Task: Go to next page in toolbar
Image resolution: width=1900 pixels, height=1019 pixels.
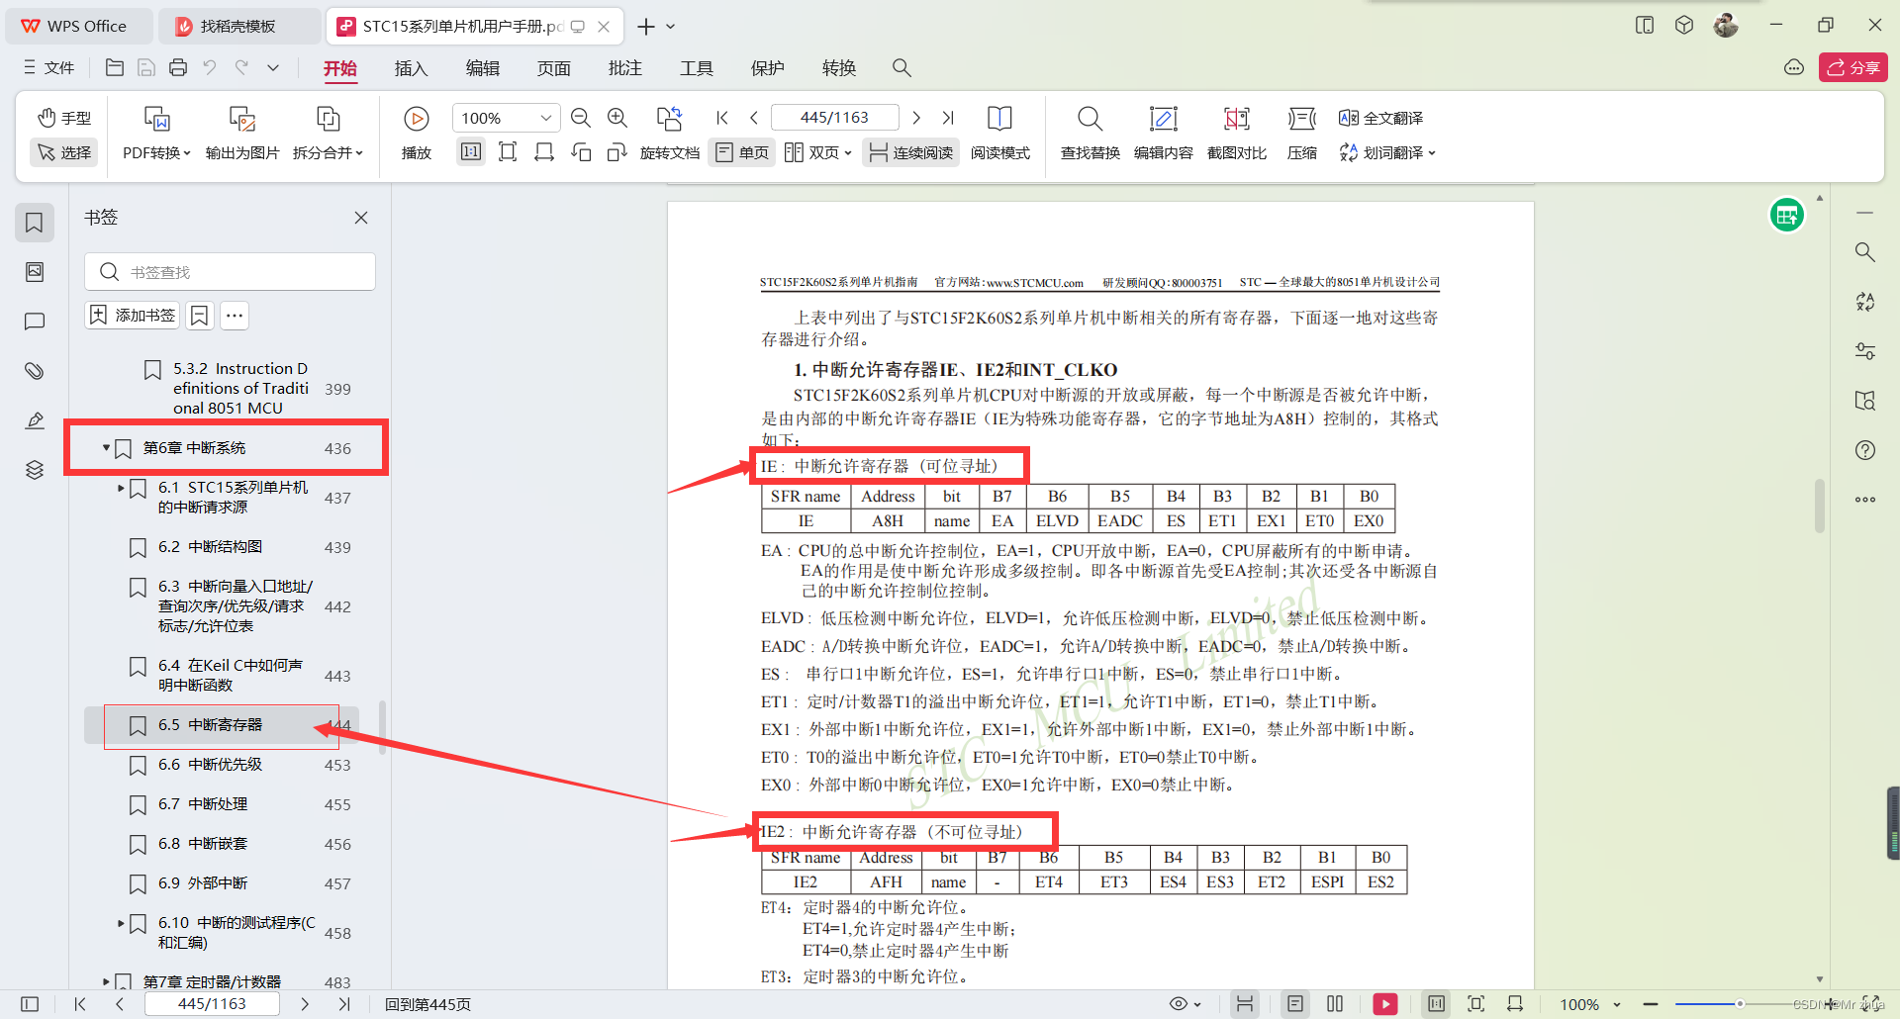Action: [916, 118]
